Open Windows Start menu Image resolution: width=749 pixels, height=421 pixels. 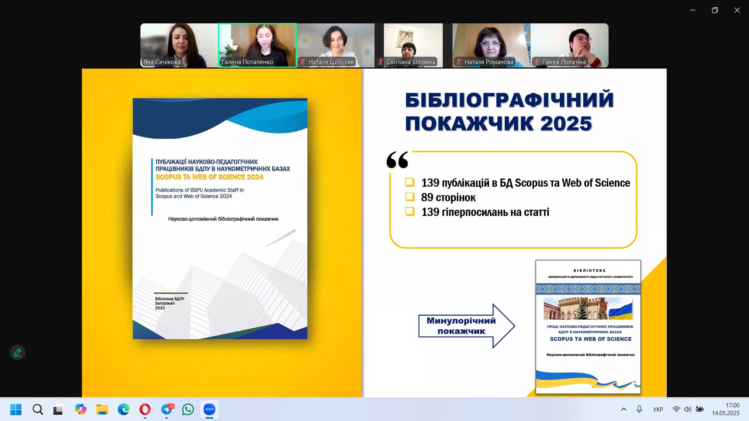point(16,409)
